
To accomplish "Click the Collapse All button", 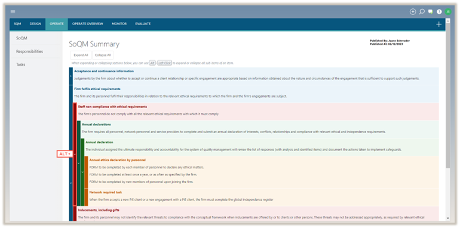I will pos(103,55).
